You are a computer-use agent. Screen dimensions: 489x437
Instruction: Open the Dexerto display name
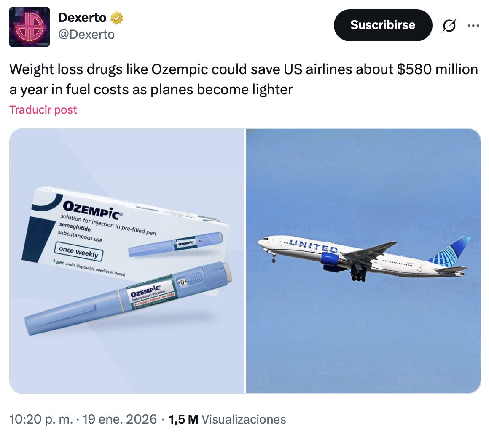(x=82, y=18)
